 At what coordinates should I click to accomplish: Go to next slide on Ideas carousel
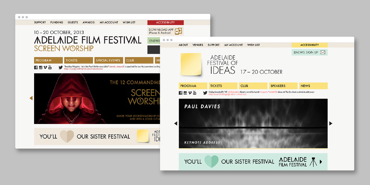tap(331, 123)
